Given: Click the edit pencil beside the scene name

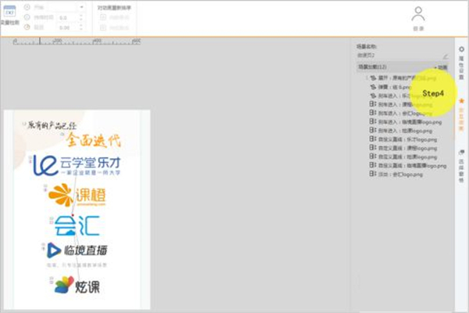Looking at the screenshot, I should coord(445,56).
